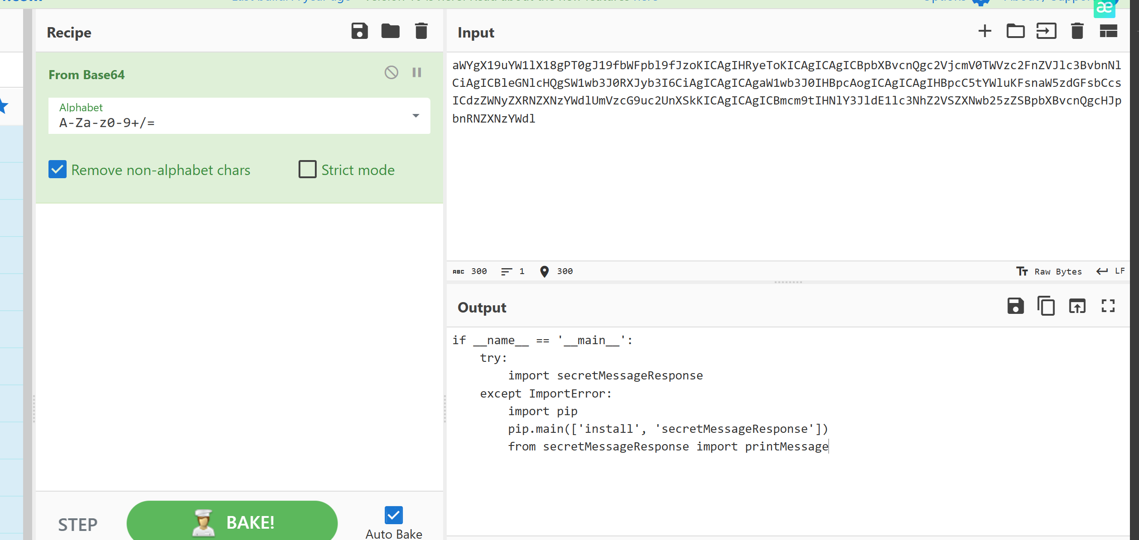Maximise the output pane
Viewport: 1139px width, 540px height.
(x=1108, y=306)
